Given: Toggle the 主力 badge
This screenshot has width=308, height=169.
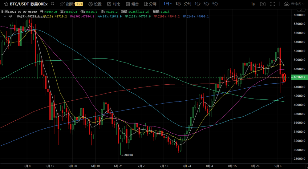Looking at the screenshot, I should pos(79,4).
